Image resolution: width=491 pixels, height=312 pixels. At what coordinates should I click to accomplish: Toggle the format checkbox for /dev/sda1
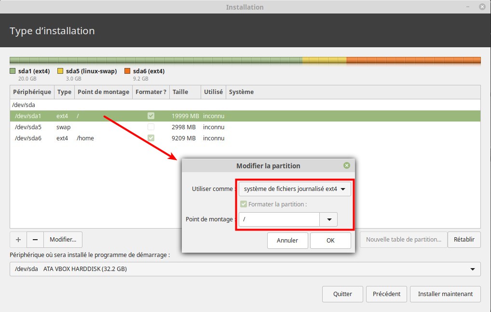151,116
